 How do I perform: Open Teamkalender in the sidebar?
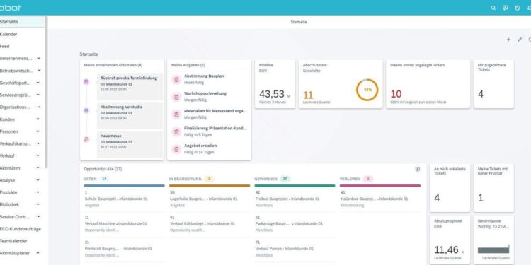[22, 241]
